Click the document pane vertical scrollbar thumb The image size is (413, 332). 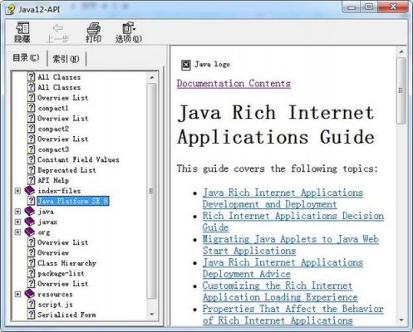click(x=401, y=90)
